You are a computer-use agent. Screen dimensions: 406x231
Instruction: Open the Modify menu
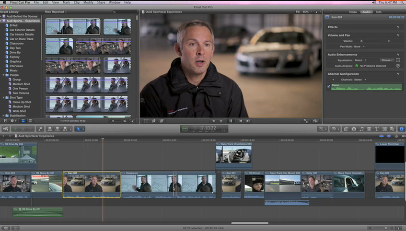pyautogui.click(x=89, y=2)
